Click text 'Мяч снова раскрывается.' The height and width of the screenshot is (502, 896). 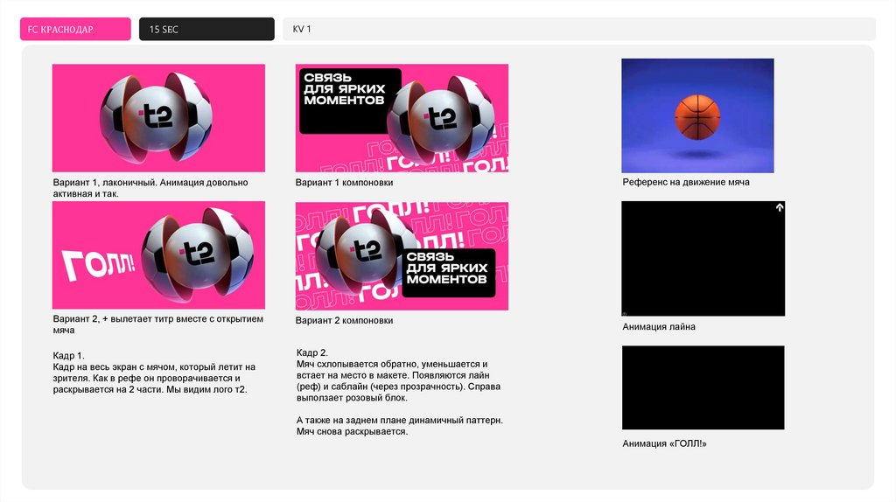click(352, 431)
